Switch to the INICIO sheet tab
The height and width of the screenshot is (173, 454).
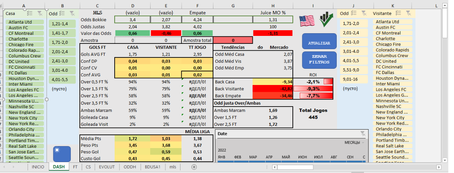(x=38, y=167)
